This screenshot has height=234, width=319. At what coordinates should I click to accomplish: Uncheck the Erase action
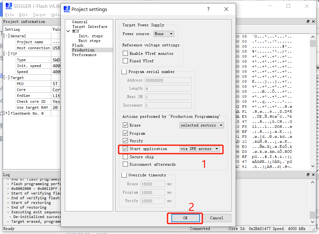(125, 125)
